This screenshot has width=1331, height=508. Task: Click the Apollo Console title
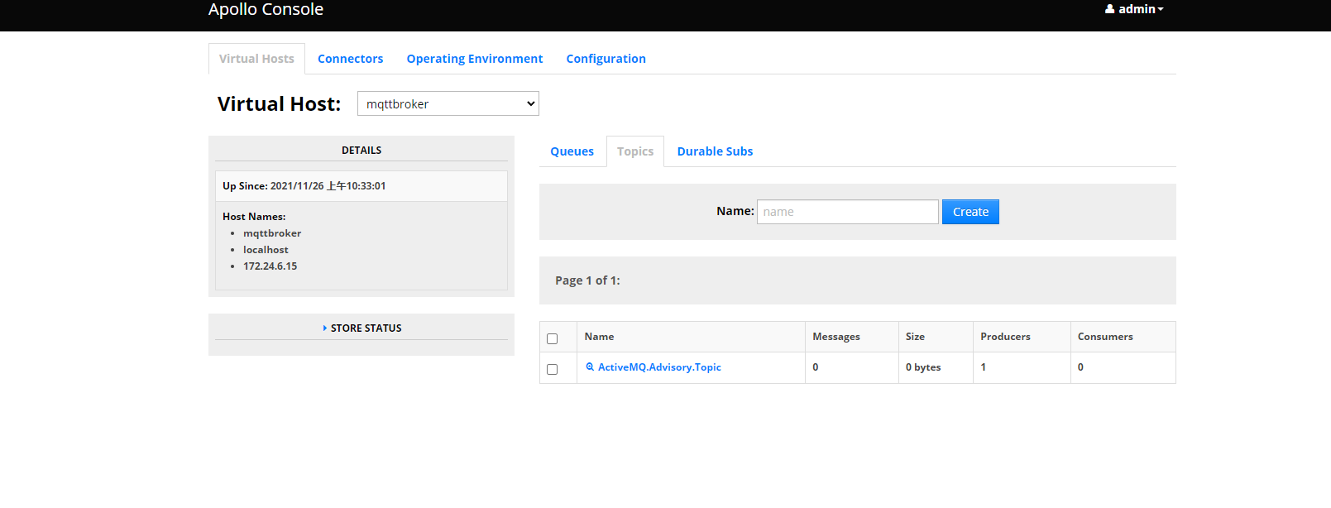266,10
